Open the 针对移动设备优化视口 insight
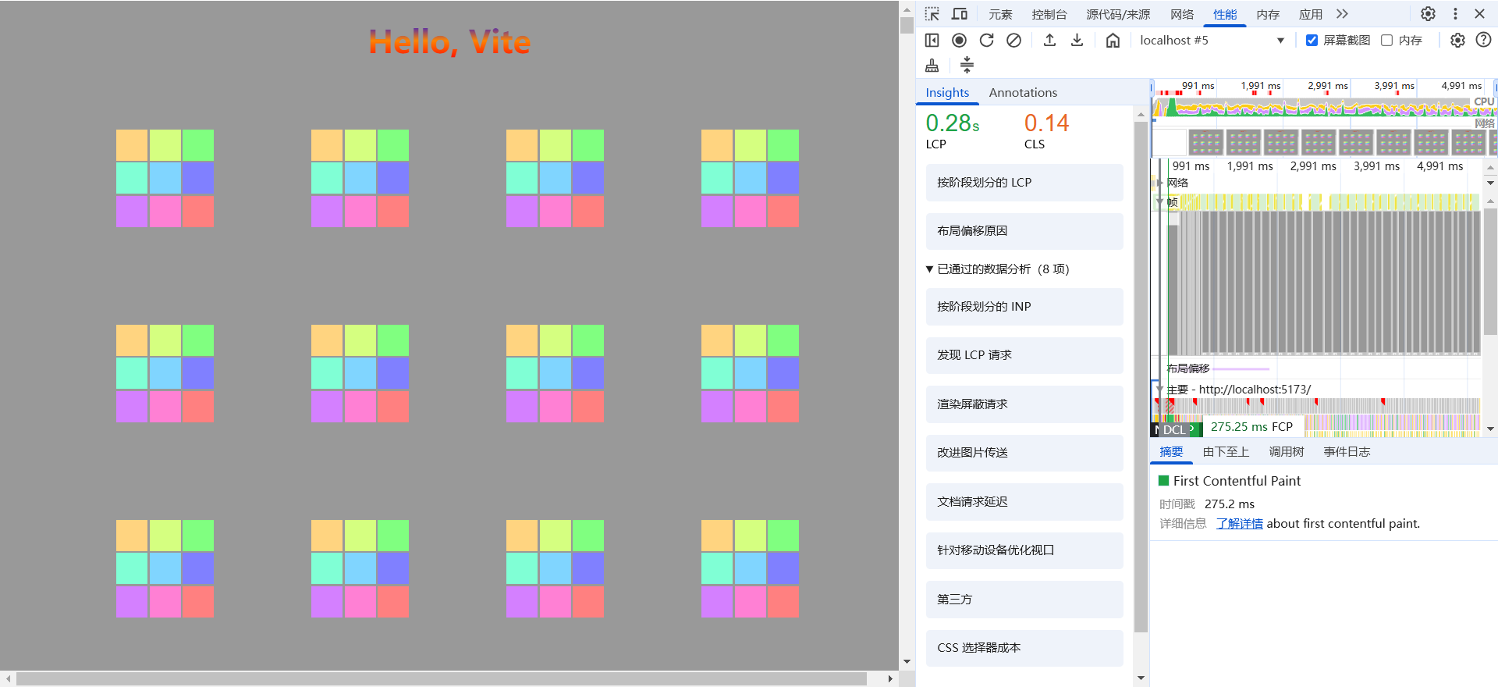The width and height of the screenshot is (1498, 687). (x=1024, y=550)
